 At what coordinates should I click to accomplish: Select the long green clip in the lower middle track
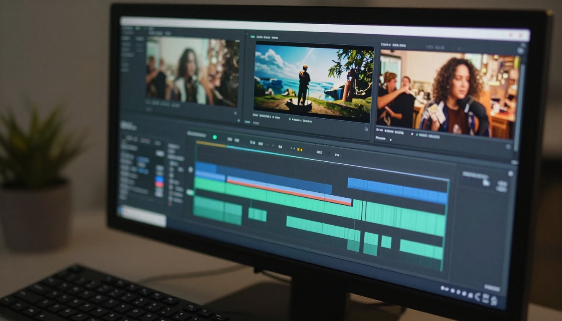[323, 229]
